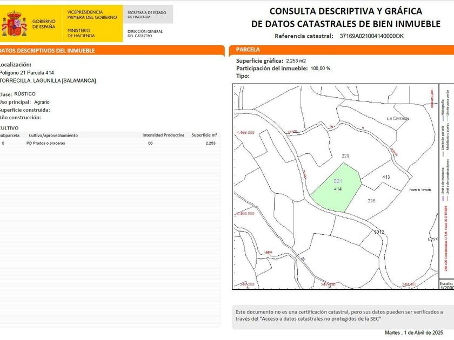The image size is (454, 340).
Task: Click the Spanish coat of arms logo
Action: [x=14, y=24]
